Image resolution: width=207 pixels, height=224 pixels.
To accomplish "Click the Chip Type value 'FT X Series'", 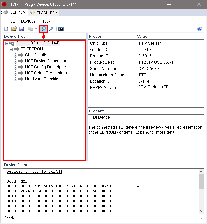I will (150, 43).
